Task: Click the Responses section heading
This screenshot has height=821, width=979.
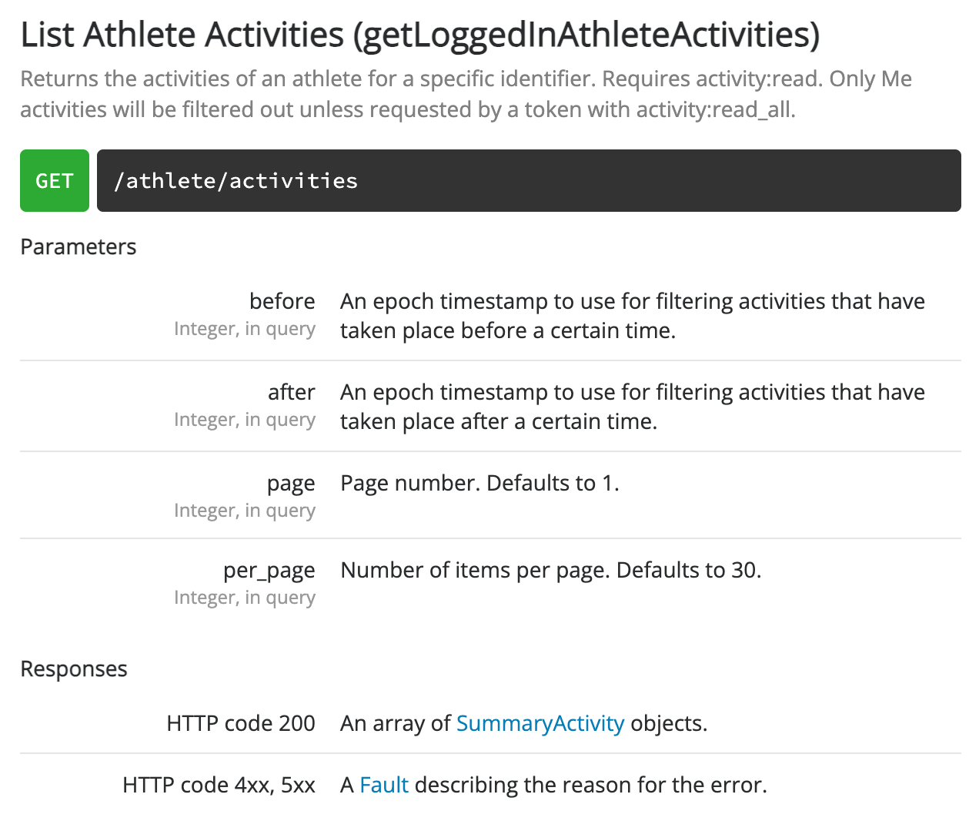Action: 74,669
